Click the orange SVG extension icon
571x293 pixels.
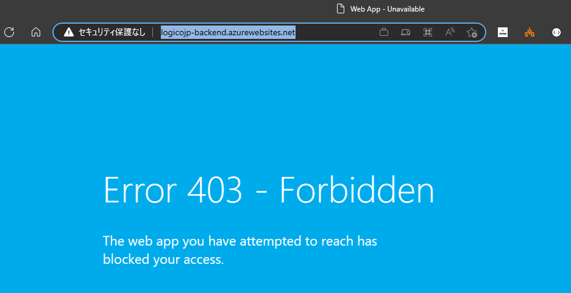tap(530, 32)
